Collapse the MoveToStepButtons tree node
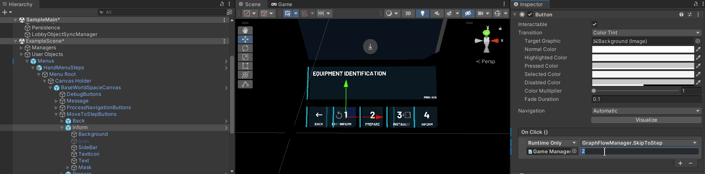This screenshot has width=705, height=174. [56, 114]
